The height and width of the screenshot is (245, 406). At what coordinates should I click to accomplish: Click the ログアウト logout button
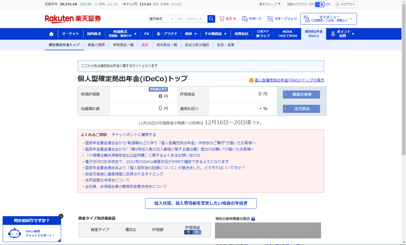click(345, 4)
